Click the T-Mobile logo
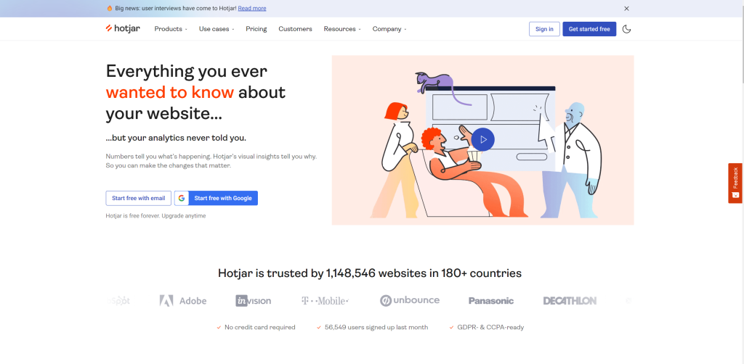This screenshot has width=744, height=364. [x=325, y=301]
